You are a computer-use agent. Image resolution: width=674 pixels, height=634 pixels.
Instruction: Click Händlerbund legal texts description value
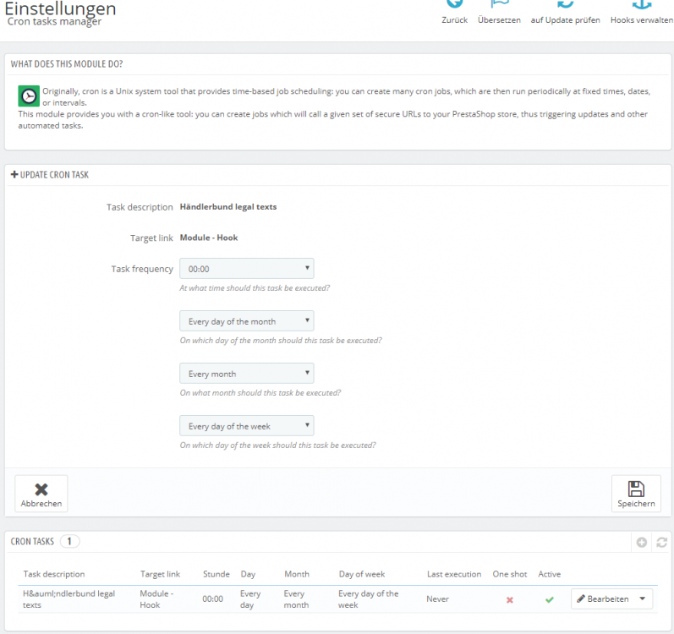pyautogui.click(x=228, y=206)
